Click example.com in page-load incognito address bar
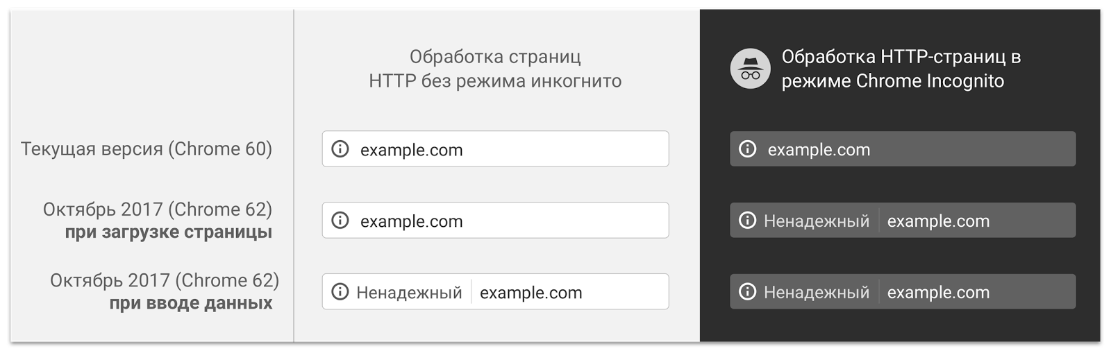The width and height of the screenshot is (1111, 351). 938,221
